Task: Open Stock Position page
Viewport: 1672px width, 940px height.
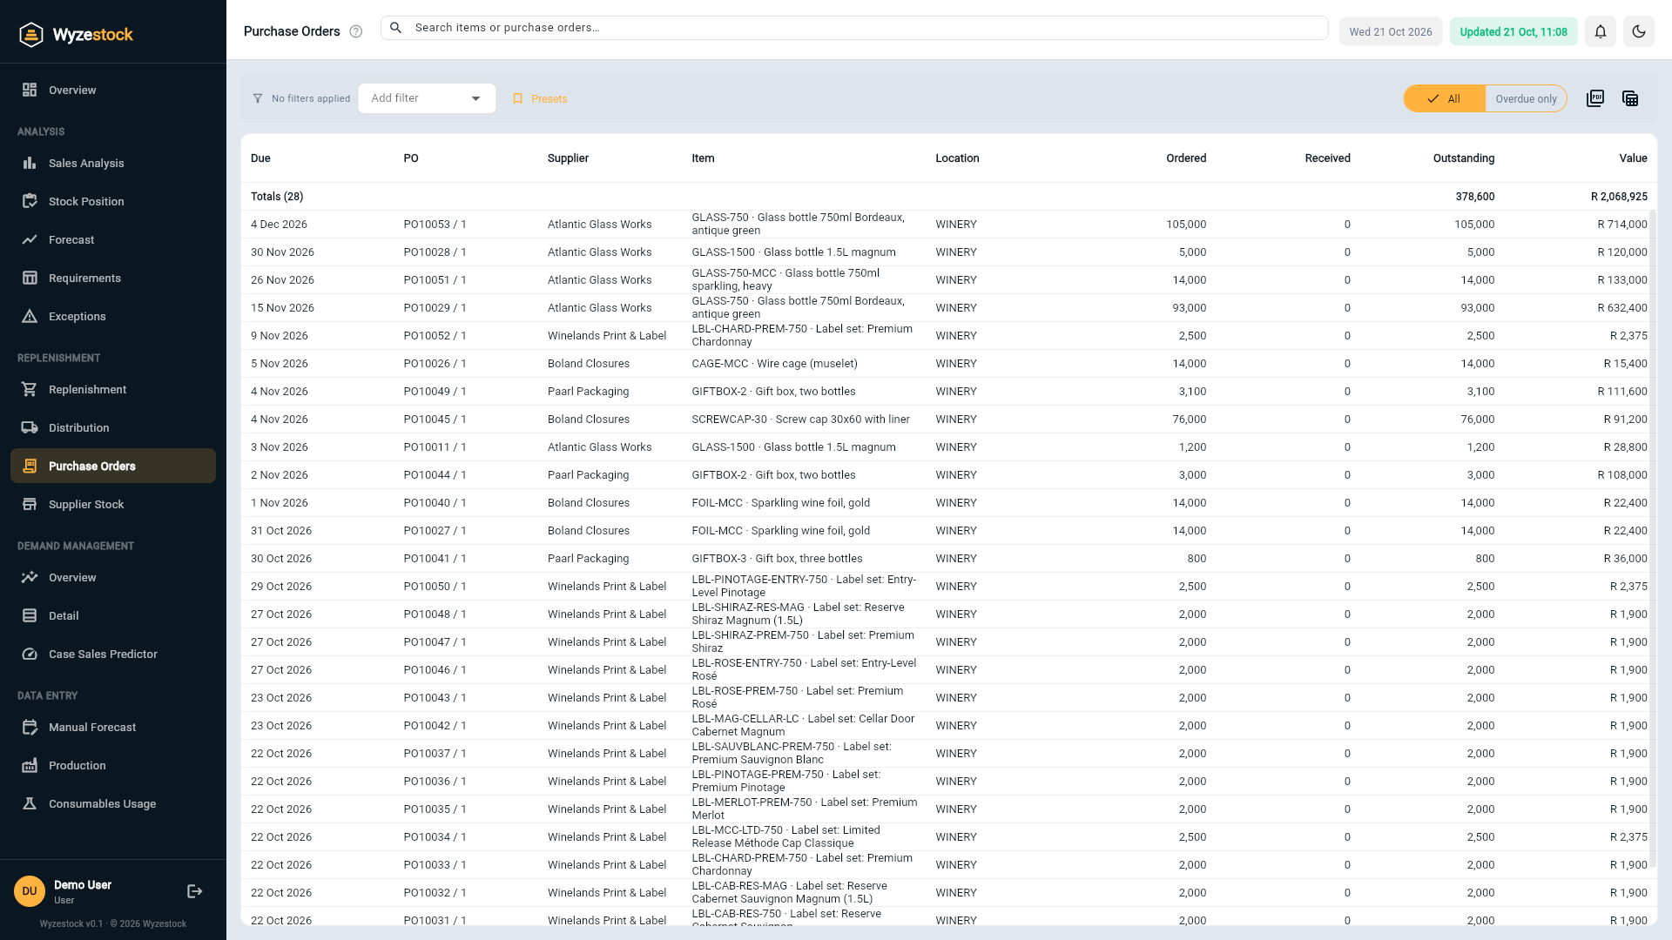Action: tap(113, 201)
